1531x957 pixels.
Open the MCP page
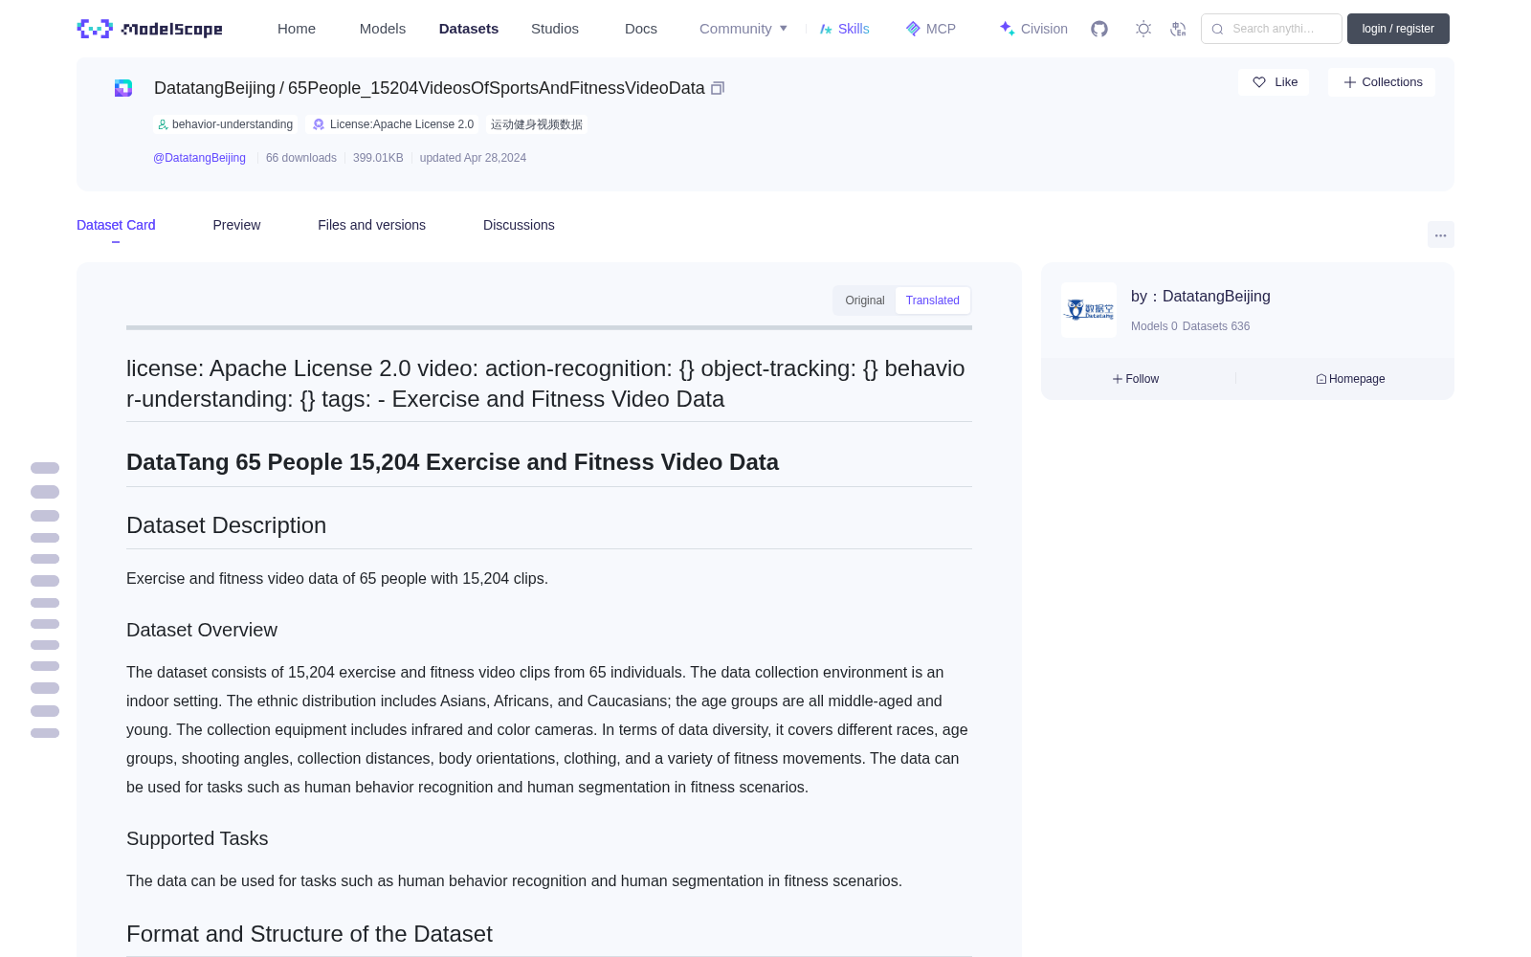click(931, 29)
